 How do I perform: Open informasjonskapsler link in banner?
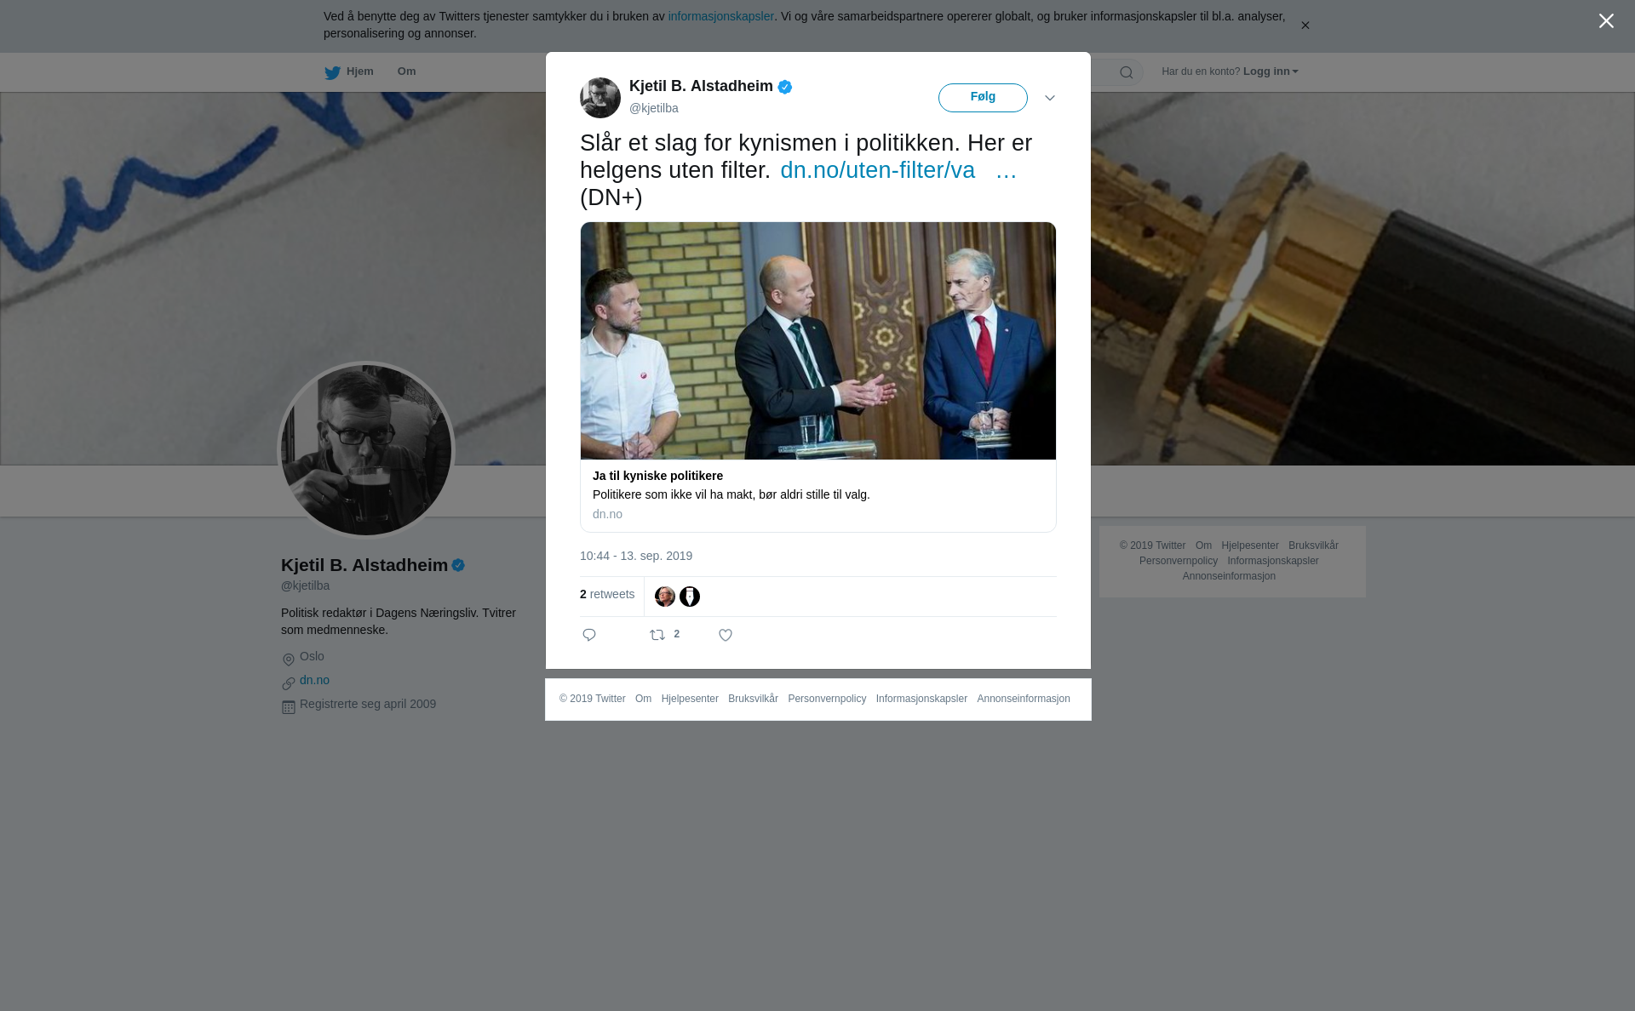click(720, 16)
